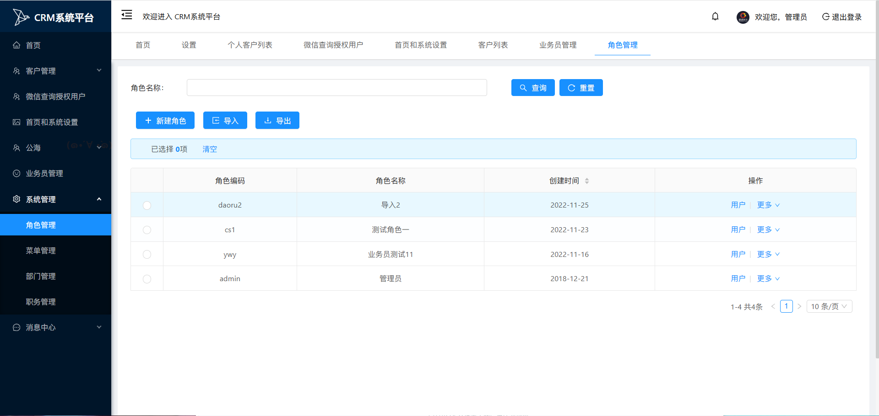Image resolution: width=879 pixels, height=416 pixels.
Task: Select the radio button for row cs1
Action: [147, 230]
